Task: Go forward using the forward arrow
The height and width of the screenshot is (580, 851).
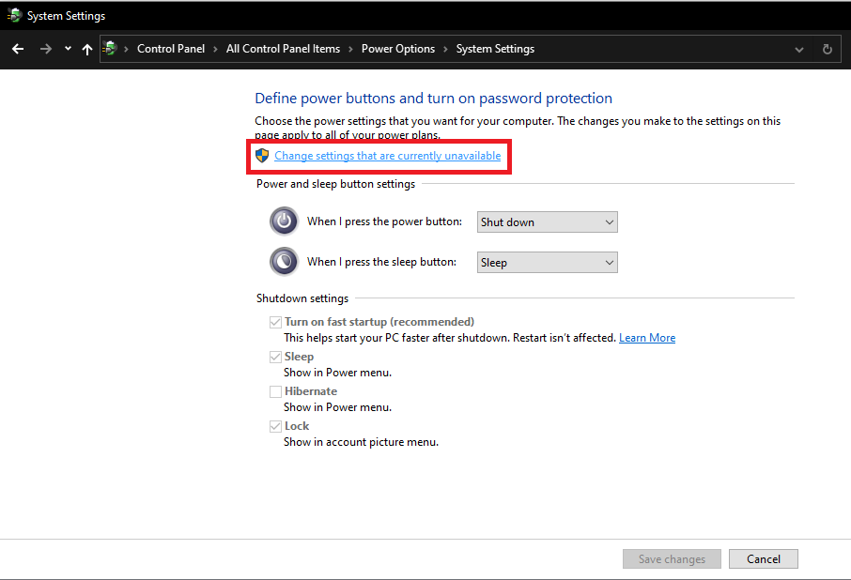Action: click(46, 49)
